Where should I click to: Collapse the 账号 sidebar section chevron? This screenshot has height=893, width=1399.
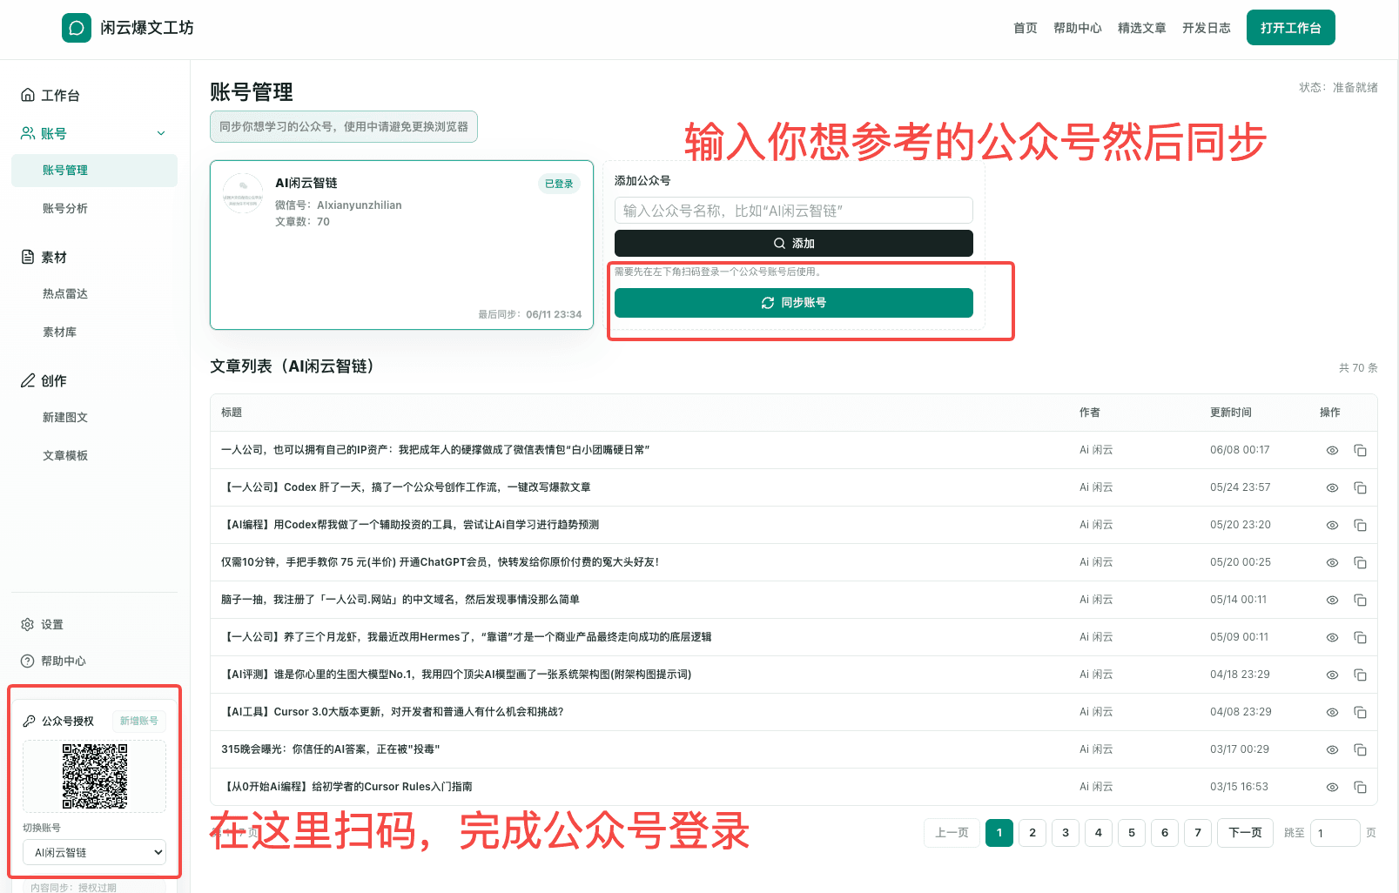pyautogui.click(x=161, y=133)
